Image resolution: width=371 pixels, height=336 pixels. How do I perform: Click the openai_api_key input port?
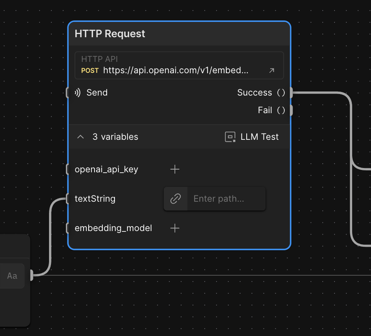point(68,169)
